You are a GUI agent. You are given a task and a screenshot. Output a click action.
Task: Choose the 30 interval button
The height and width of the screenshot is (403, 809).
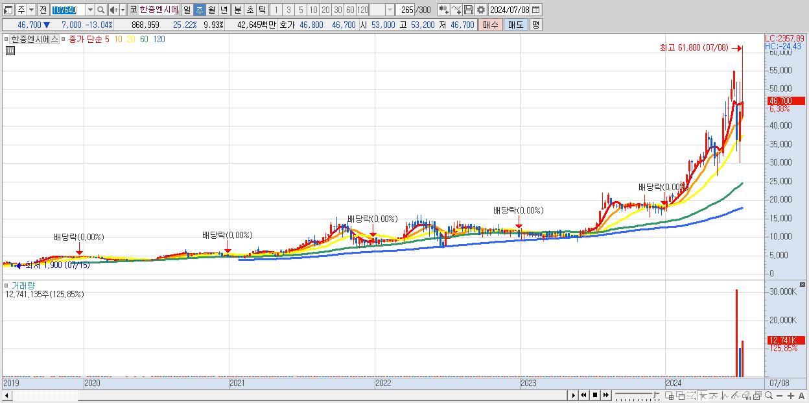click(x=338, y=10)
